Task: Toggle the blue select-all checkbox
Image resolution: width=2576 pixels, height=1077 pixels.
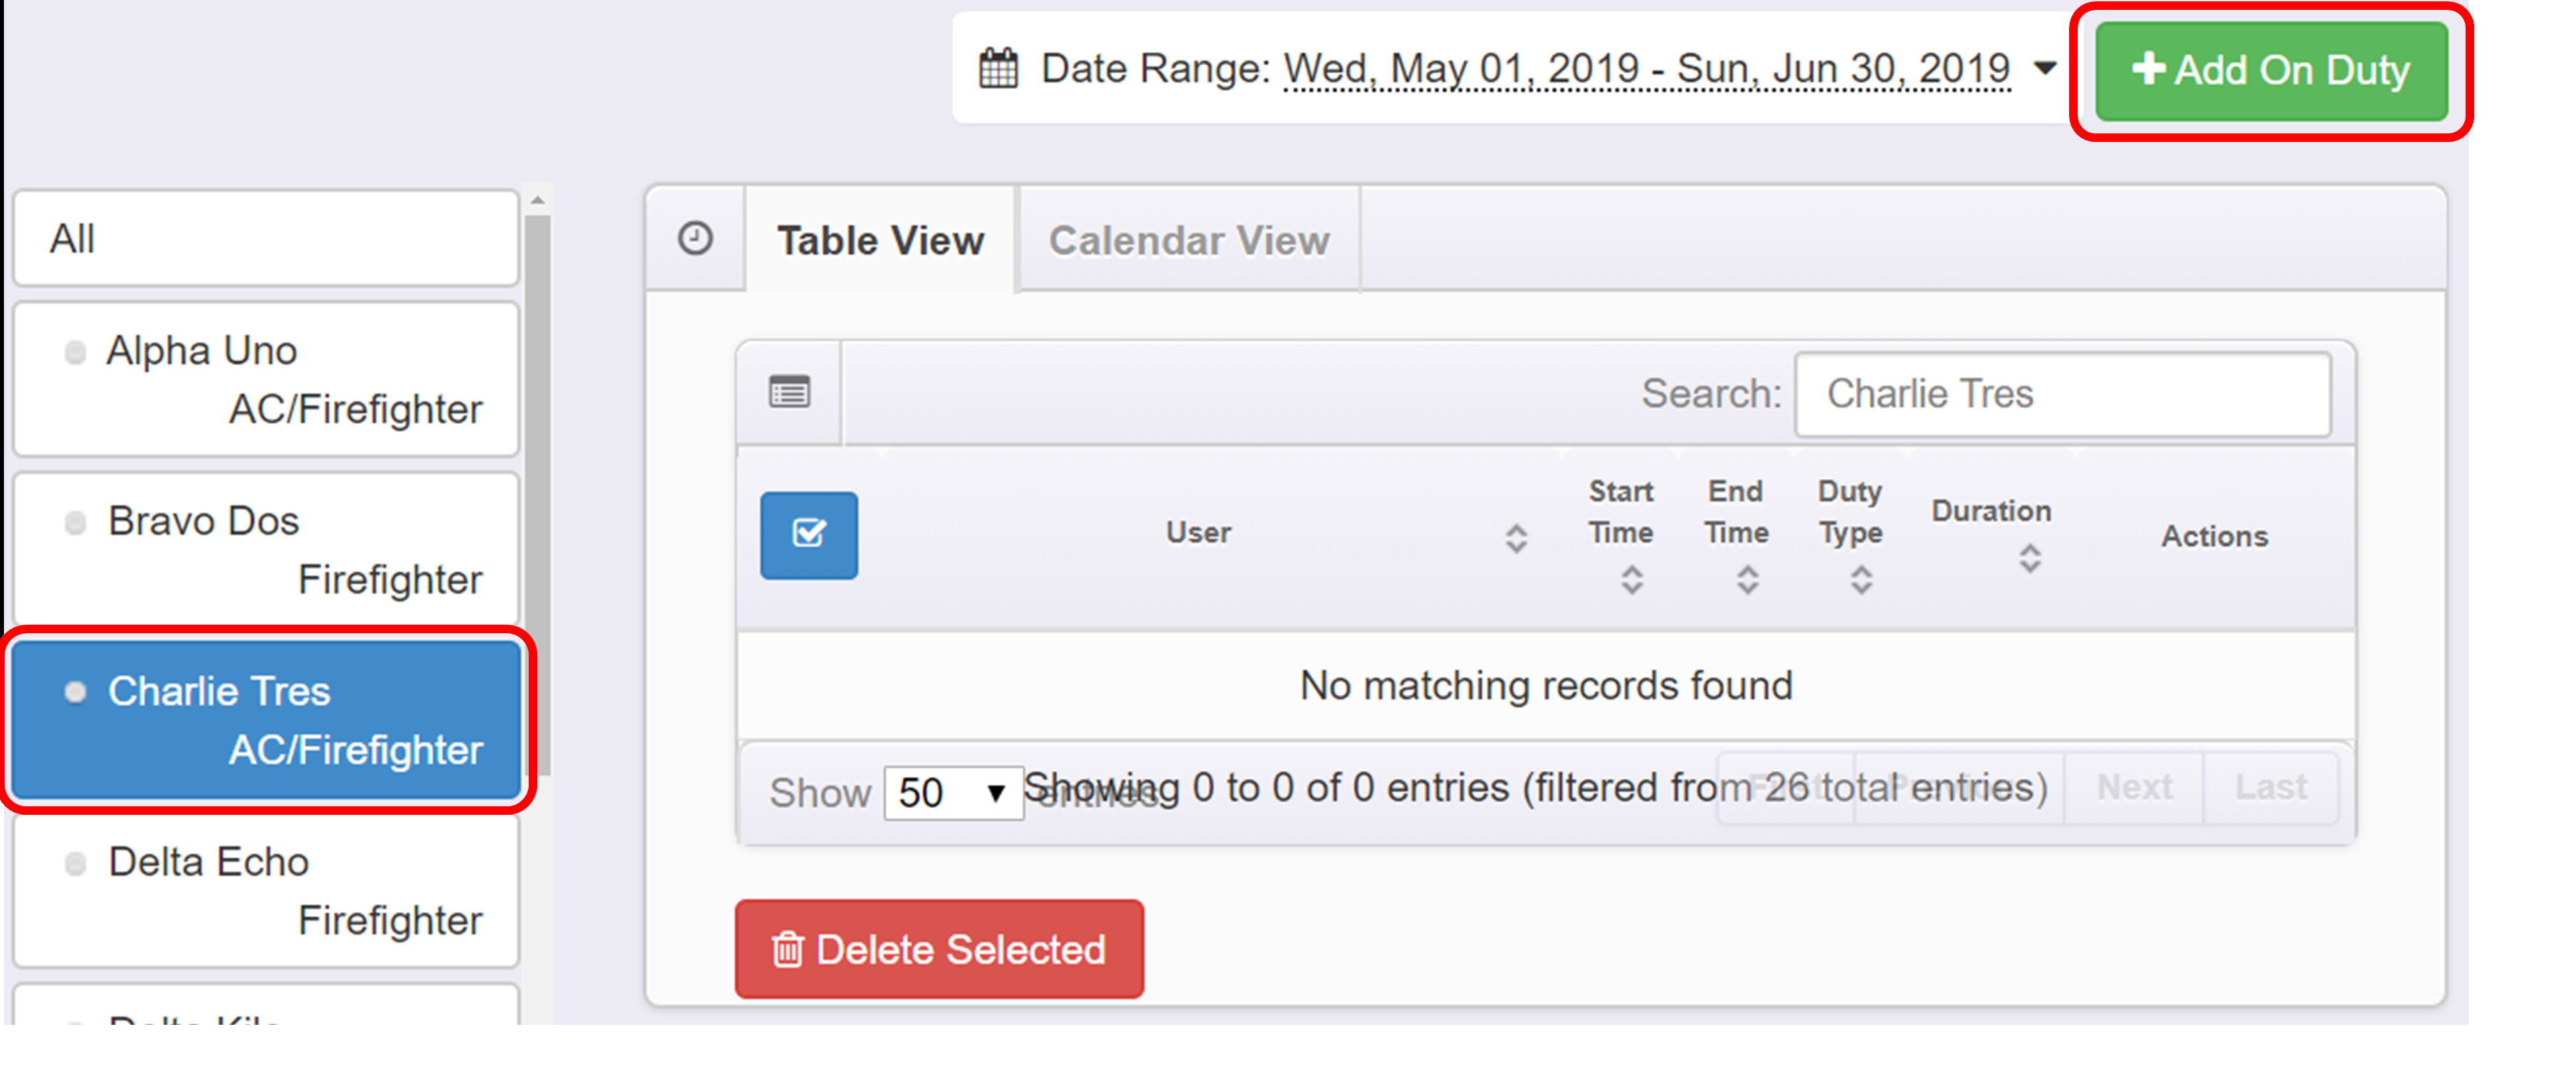Action: click(808, 534)
